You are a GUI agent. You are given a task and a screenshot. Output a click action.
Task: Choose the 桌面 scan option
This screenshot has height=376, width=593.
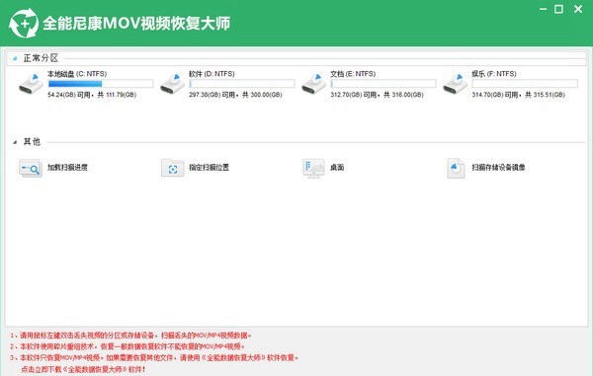pos(337,167)
